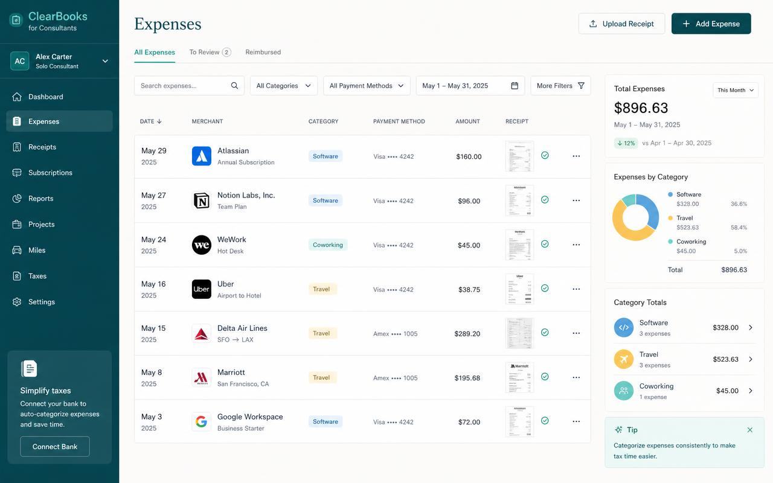Open the All Payment Methods dropdown
This screenshot has height=483, width=773.
pyautogui.click(x=367, y=86)
